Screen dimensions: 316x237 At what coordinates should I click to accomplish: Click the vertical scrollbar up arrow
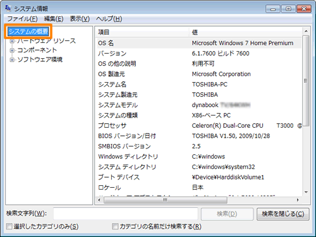coord(306,31)
